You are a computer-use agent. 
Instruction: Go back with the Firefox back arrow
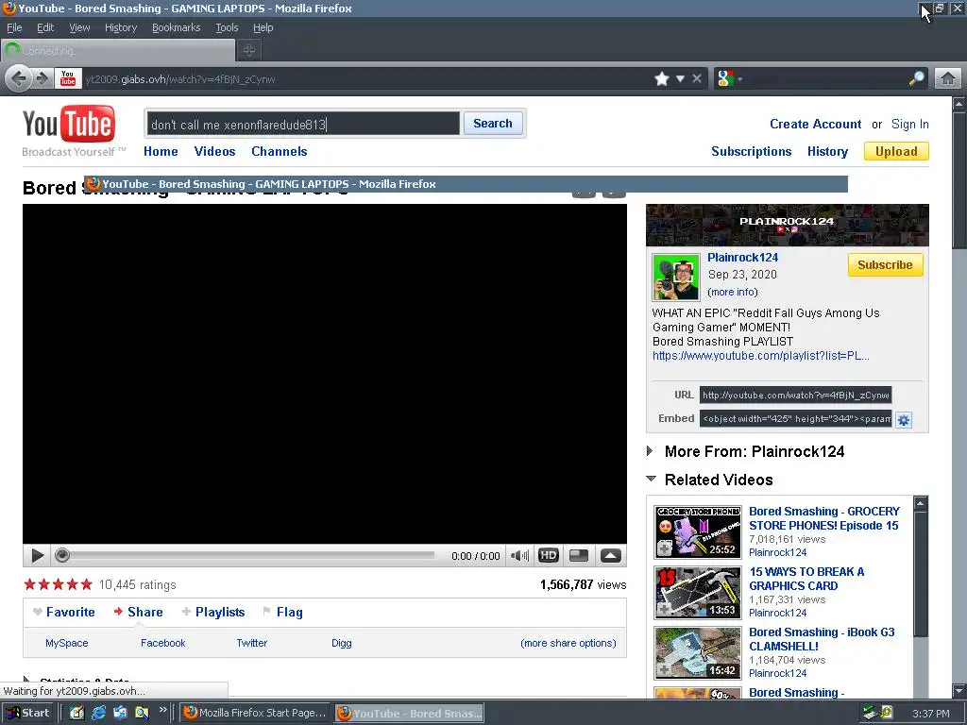[x=19, y=78]
